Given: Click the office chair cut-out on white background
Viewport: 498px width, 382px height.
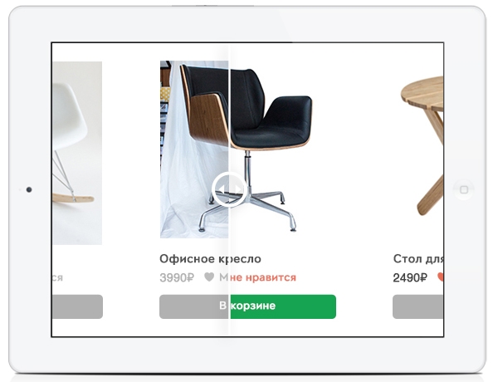Looking at the screenshot, I should (271, 149).
